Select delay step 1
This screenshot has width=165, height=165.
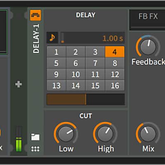click(57, 52)
